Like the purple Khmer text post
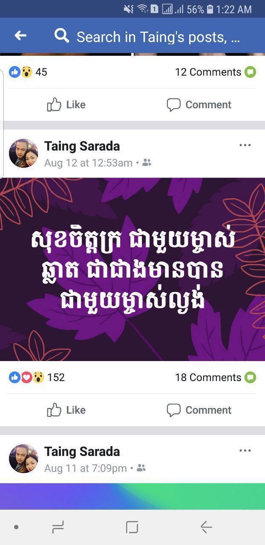Image resolution: width=265 pixels, height=545 pixels. coord(66,410)
